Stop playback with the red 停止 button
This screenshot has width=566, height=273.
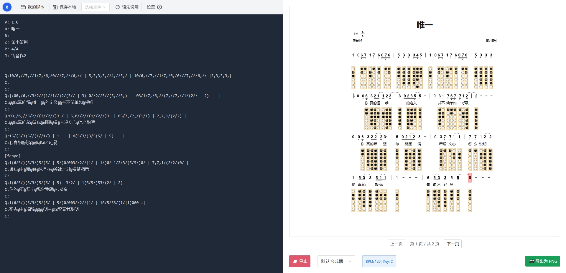tap(300, 261)
